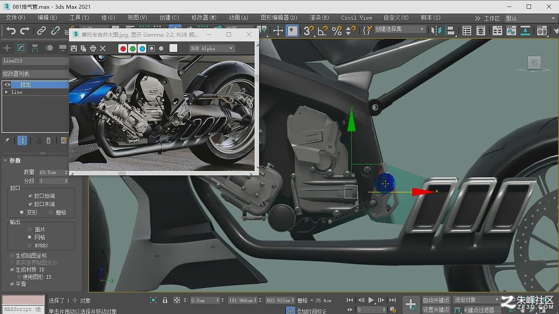
Task: Open the Scene Explorer toggle icon
Action: [x=467, y=31]
